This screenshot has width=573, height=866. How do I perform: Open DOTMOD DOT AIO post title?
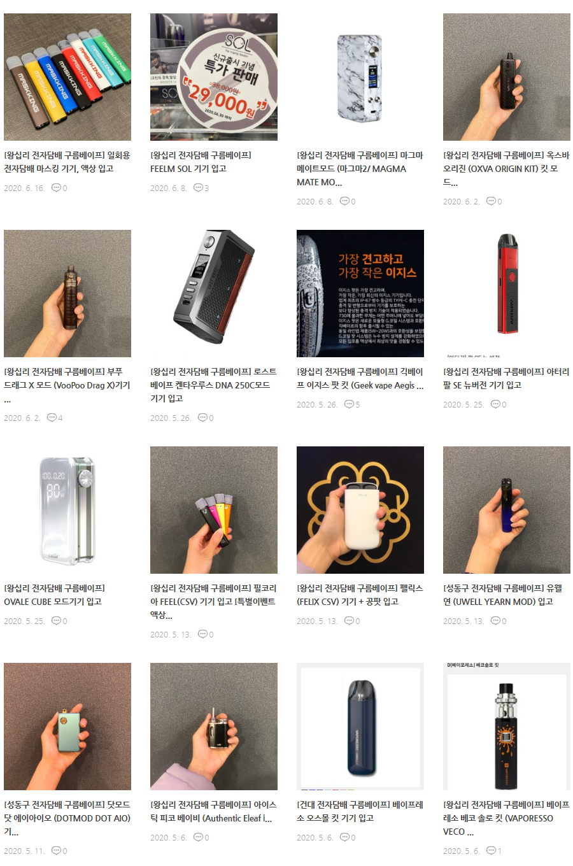[67, 818]
